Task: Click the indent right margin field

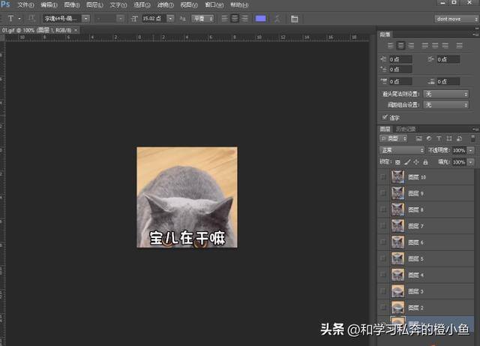Action: coord(448,59)
